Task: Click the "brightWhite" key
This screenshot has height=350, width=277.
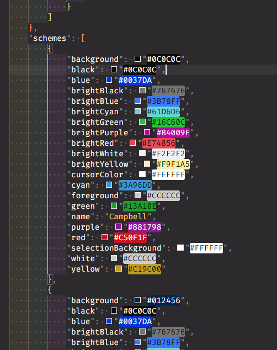Action: (97, 153)
